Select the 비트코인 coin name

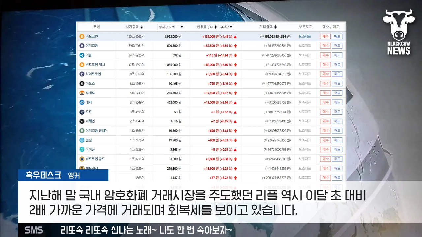click(x=92, y=36)
